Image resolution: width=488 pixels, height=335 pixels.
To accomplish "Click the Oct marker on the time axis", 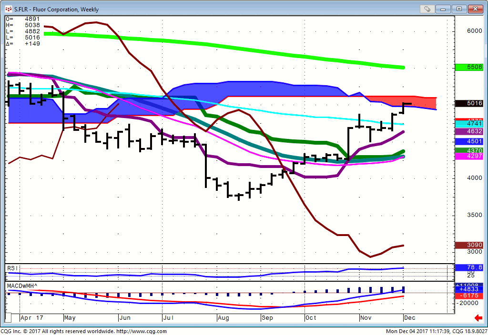I will (311, 317).
